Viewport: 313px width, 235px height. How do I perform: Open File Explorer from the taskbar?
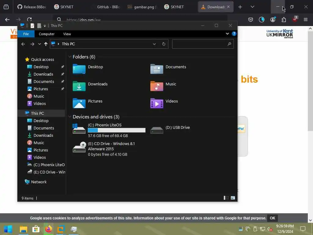pos(23,229)
